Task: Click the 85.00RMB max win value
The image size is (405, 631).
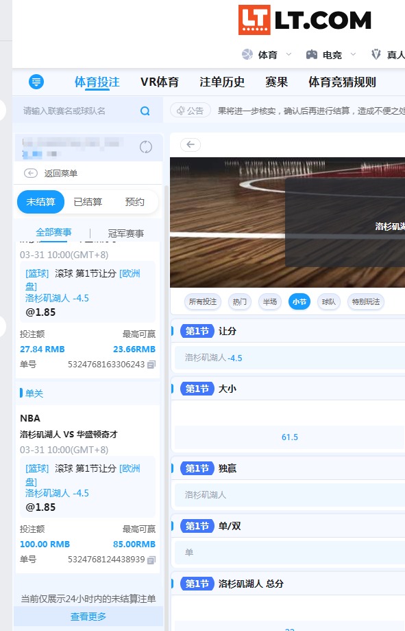Action: pyautogui.click(x=134, y=544)
